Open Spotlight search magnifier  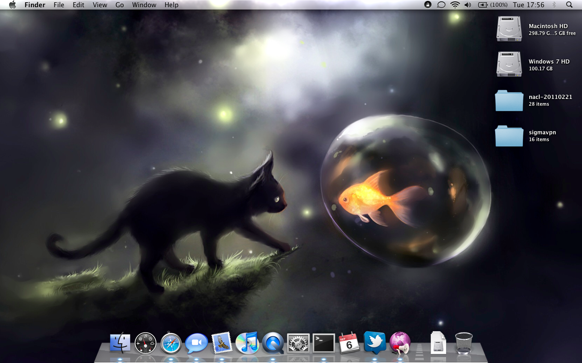point(569,5)
